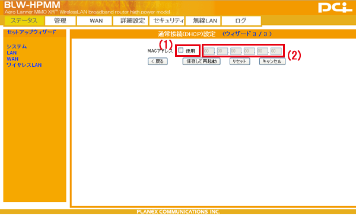Go to ワイヤレスLAN sidebar link

pyautogui.click(x=24, y=65)
